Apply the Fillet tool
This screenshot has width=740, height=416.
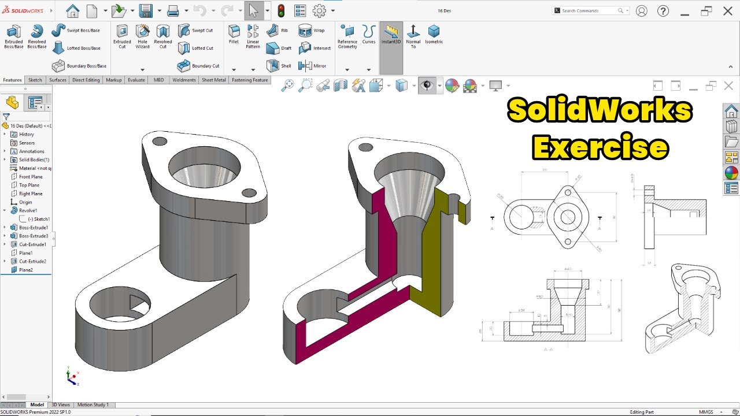[x=234, y=35]
